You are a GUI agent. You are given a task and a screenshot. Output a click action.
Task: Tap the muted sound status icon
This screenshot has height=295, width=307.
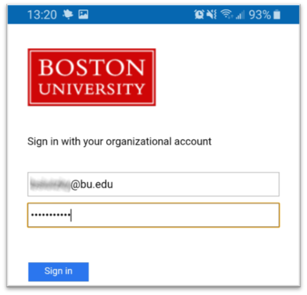211,15
